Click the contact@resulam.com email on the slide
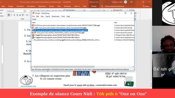The width and height of the screenshot is (175, 98). 106,85
